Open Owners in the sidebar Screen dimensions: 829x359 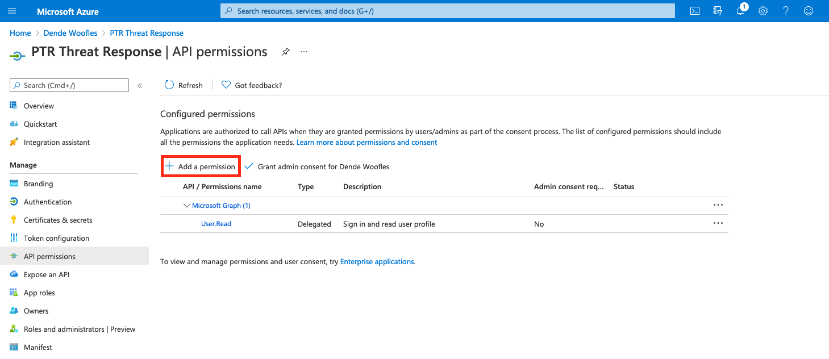click(x=36, y=311)
